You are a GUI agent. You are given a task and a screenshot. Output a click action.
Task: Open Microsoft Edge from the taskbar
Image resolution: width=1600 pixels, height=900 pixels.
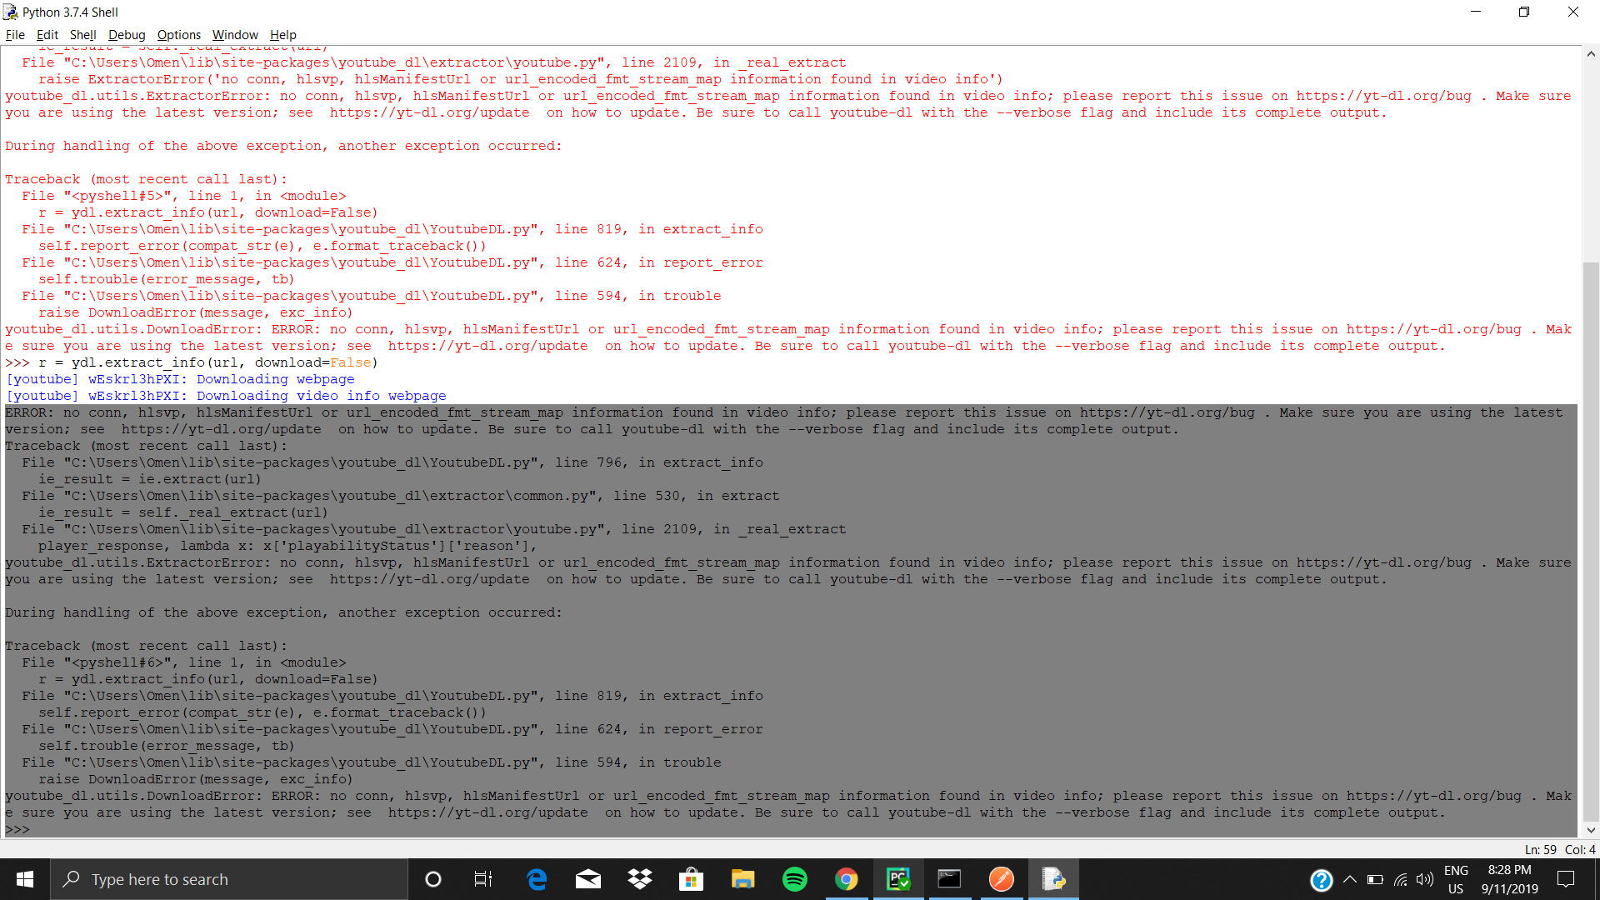tap(537, 879)
